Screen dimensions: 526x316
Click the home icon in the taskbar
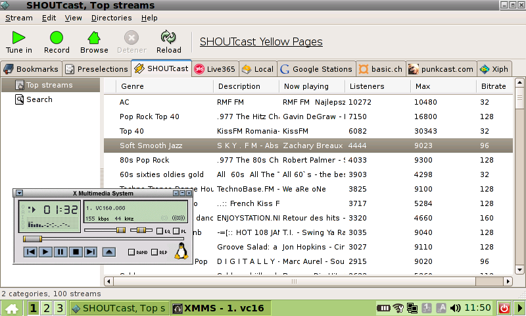[x=12, y=308]
